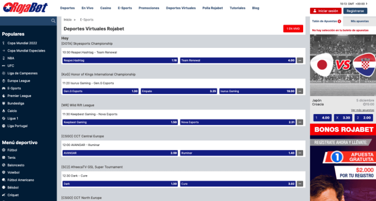Image resolution: width=376 pixels, height=201 pixels.
Task: Open Polla Rojabet page
Action: tap(212, 8)
